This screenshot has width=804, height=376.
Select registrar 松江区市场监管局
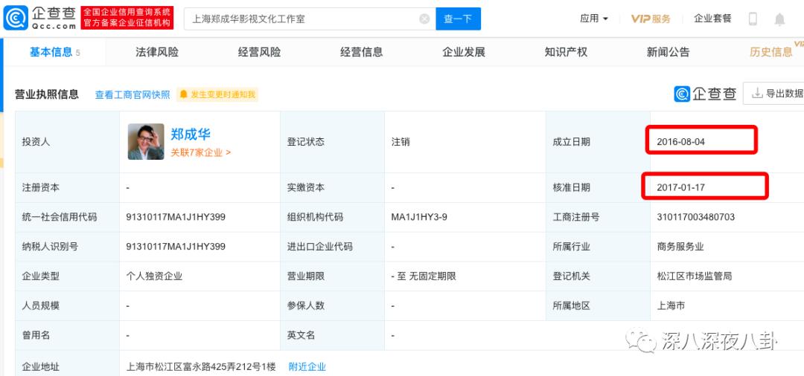coord(695,276)
